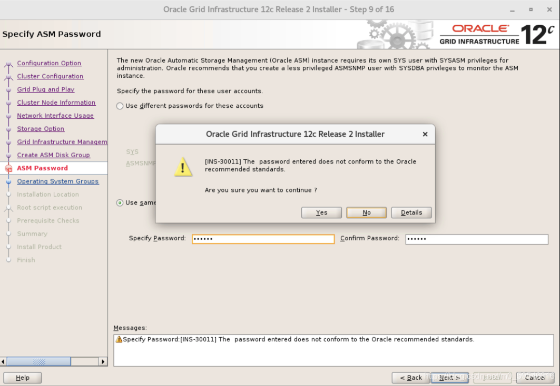Click the Help button
560x386 pixels.
(x=23, y=378)
